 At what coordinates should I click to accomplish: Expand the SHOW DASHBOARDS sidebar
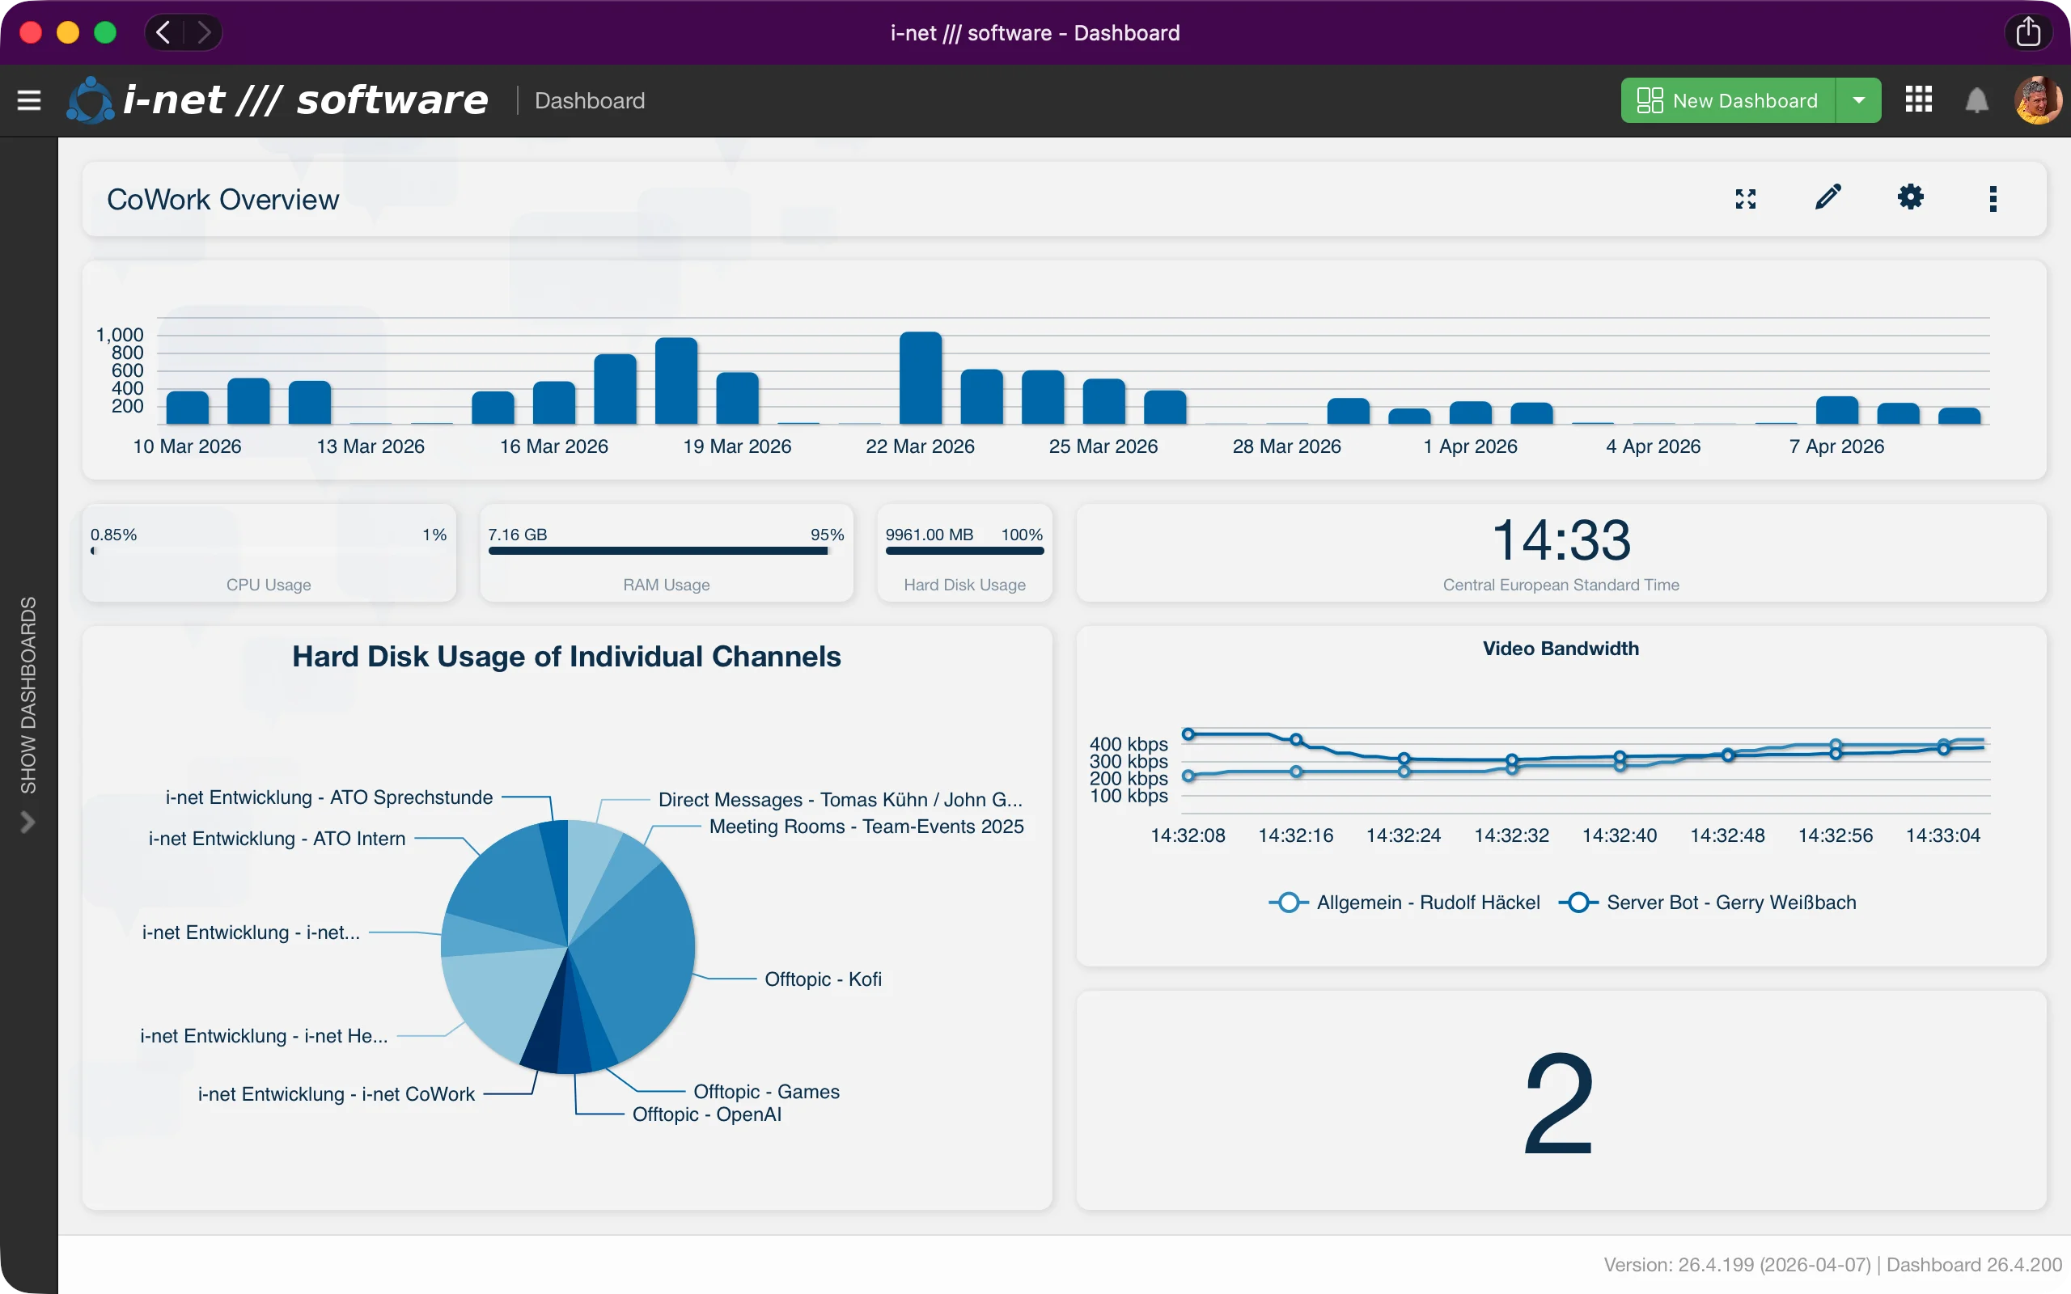[x=28, y=822]
